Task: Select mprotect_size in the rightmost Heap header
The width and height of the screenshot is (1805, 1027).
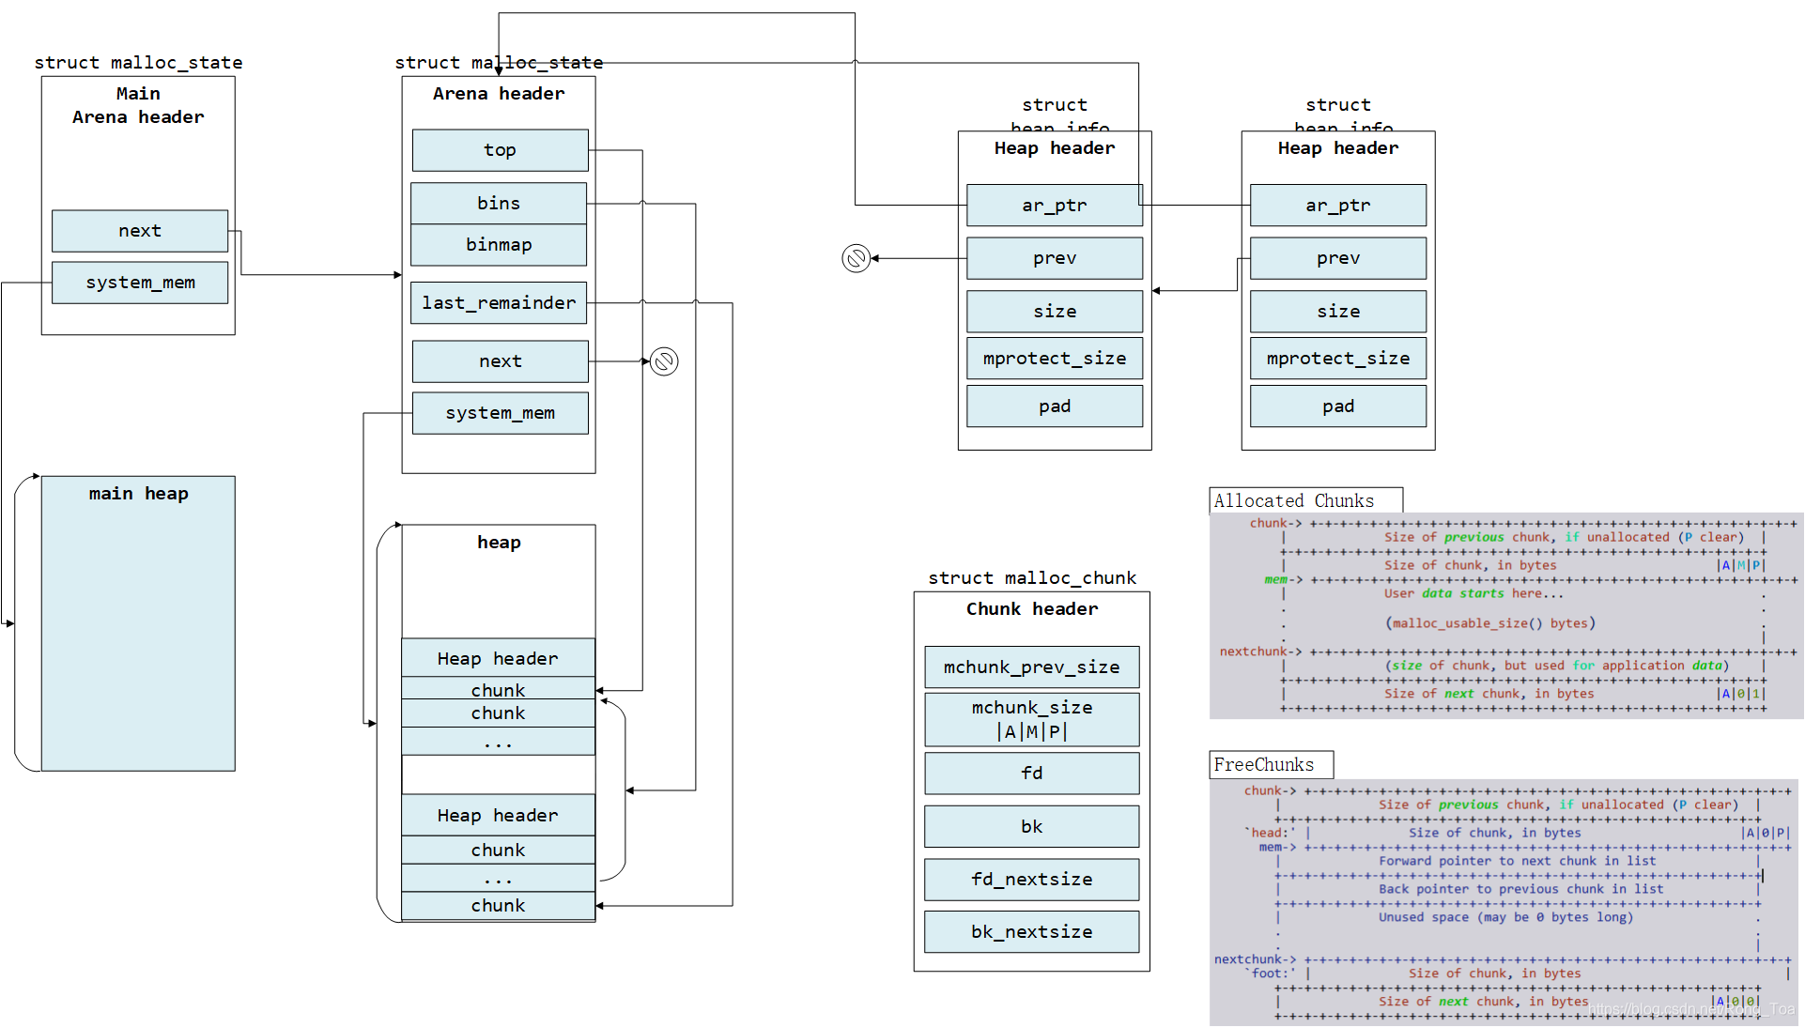Action: tap(1337, 359)
